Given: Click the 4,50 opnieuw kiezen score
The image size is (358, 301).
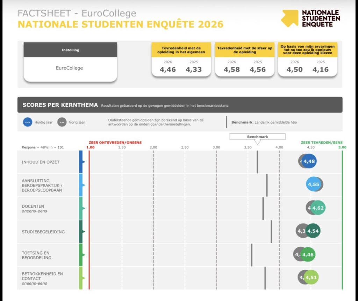Looking at the screenshot, I should click(294, 70).
